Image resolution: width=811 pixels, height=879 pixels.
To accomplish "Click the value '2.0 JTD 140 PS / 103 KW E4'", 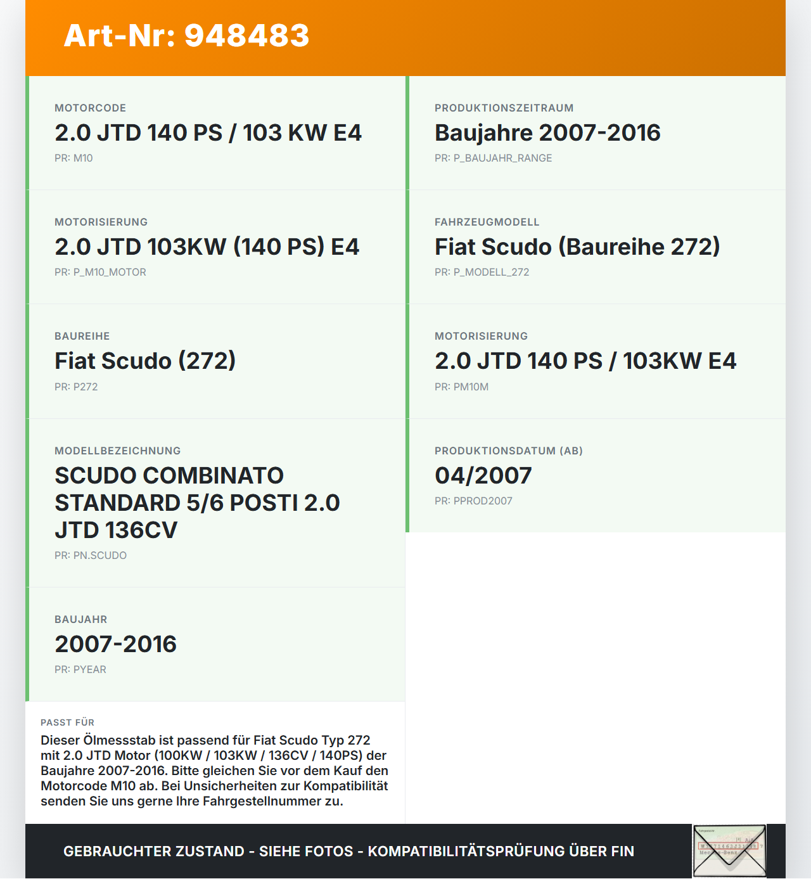I will click(x=208, y=133).
